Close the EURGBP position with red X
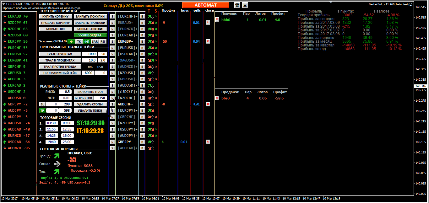Viewport: 429px width, 203px height. click(x=208, y=41)
